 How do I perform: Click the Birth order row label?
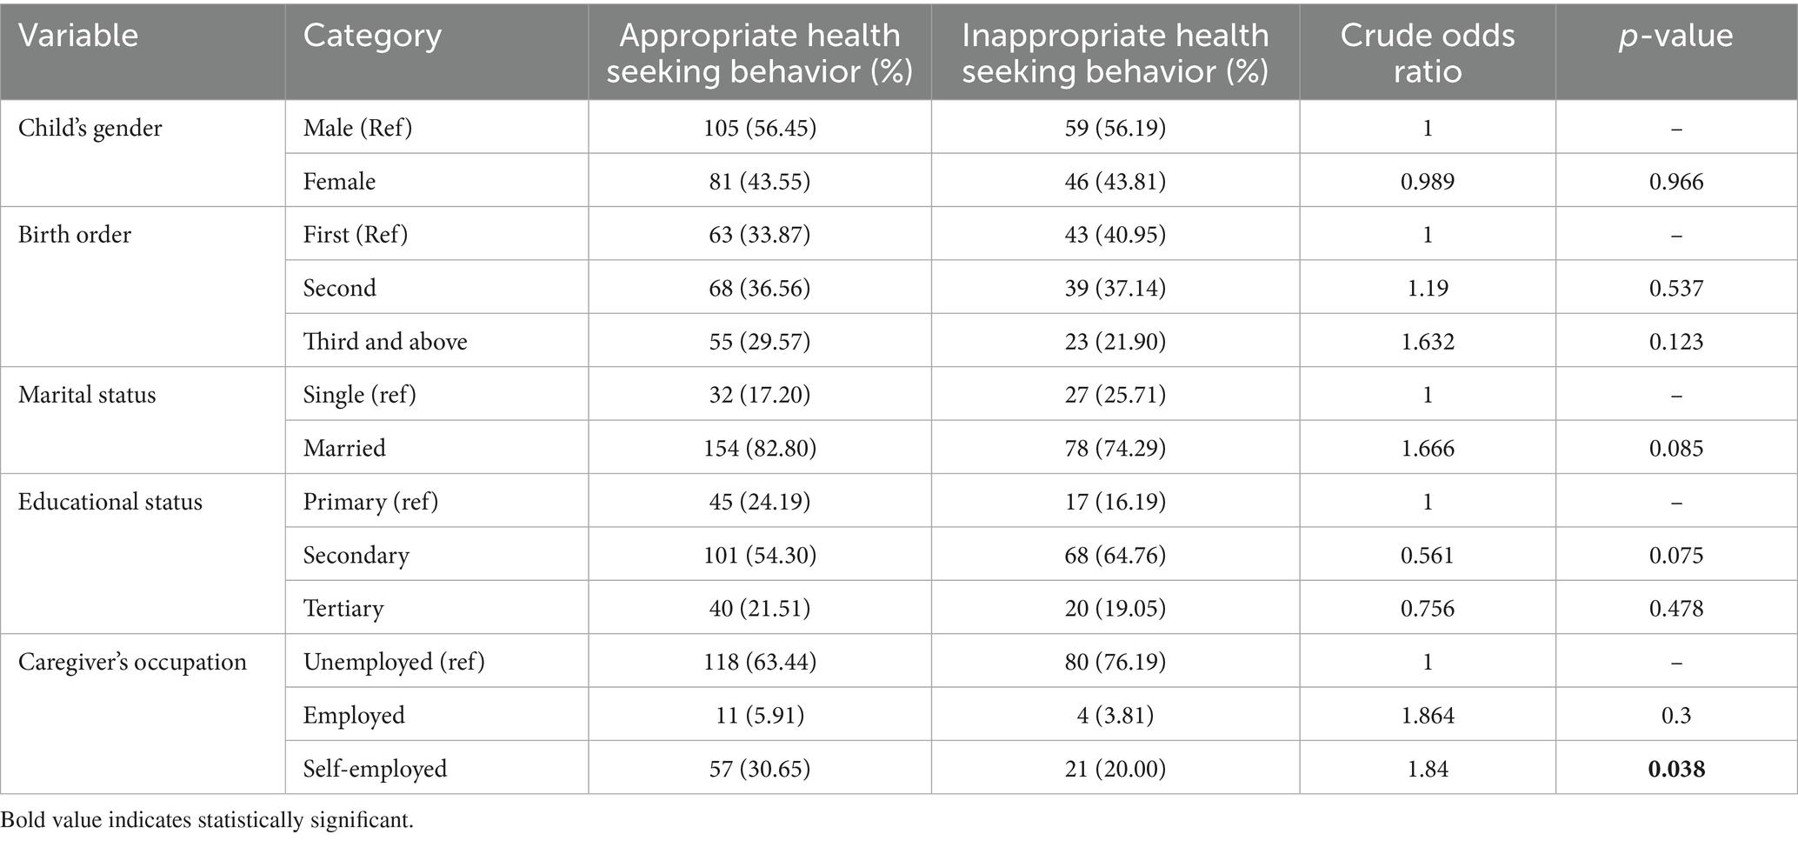tap(75, 235)
